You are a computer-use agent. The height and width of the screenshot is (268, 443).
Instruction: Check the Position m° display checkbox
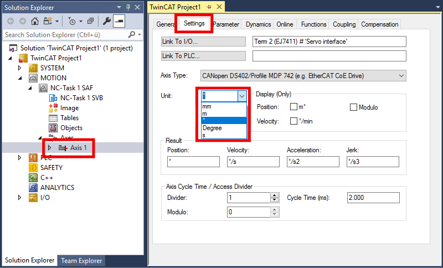pyautogui.click(x=293, y=107)
